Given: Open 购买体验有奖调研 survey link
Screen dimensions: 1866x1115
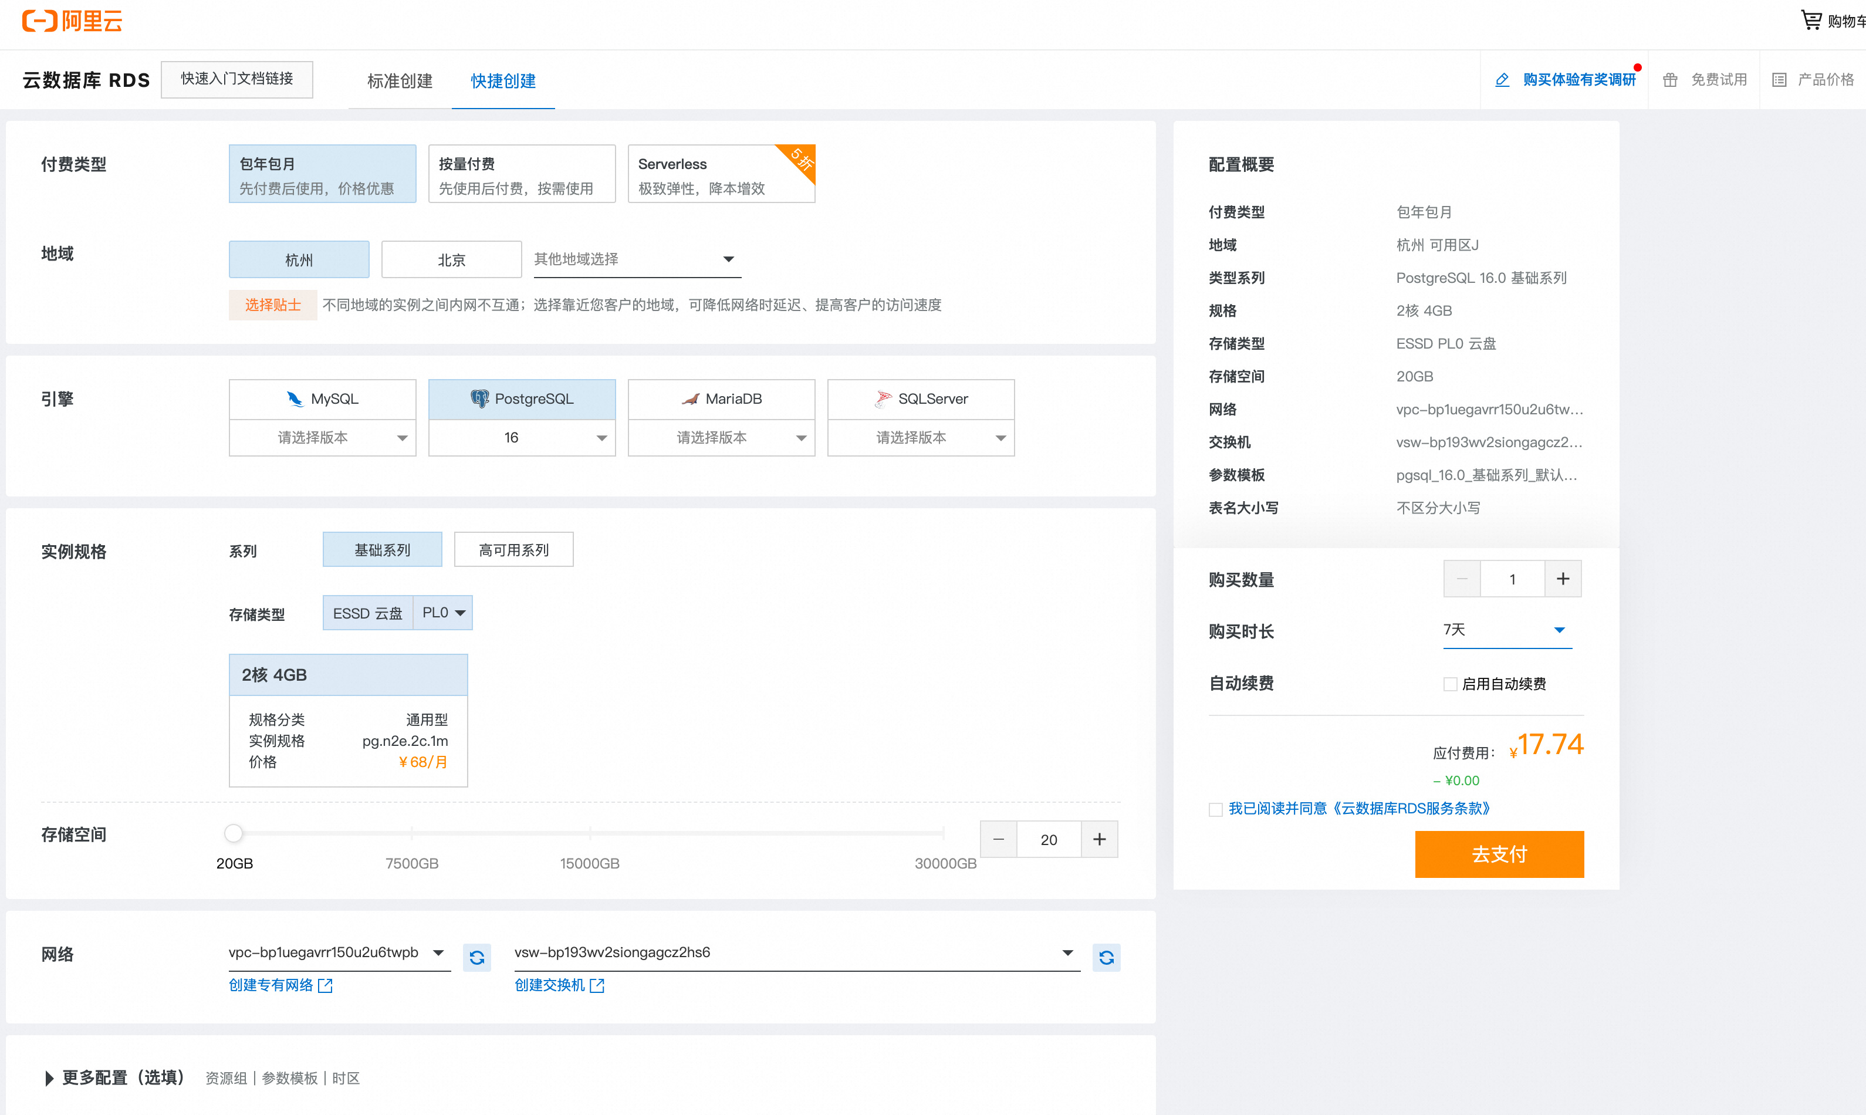Looking at the screenshot, I should 1578,80.
